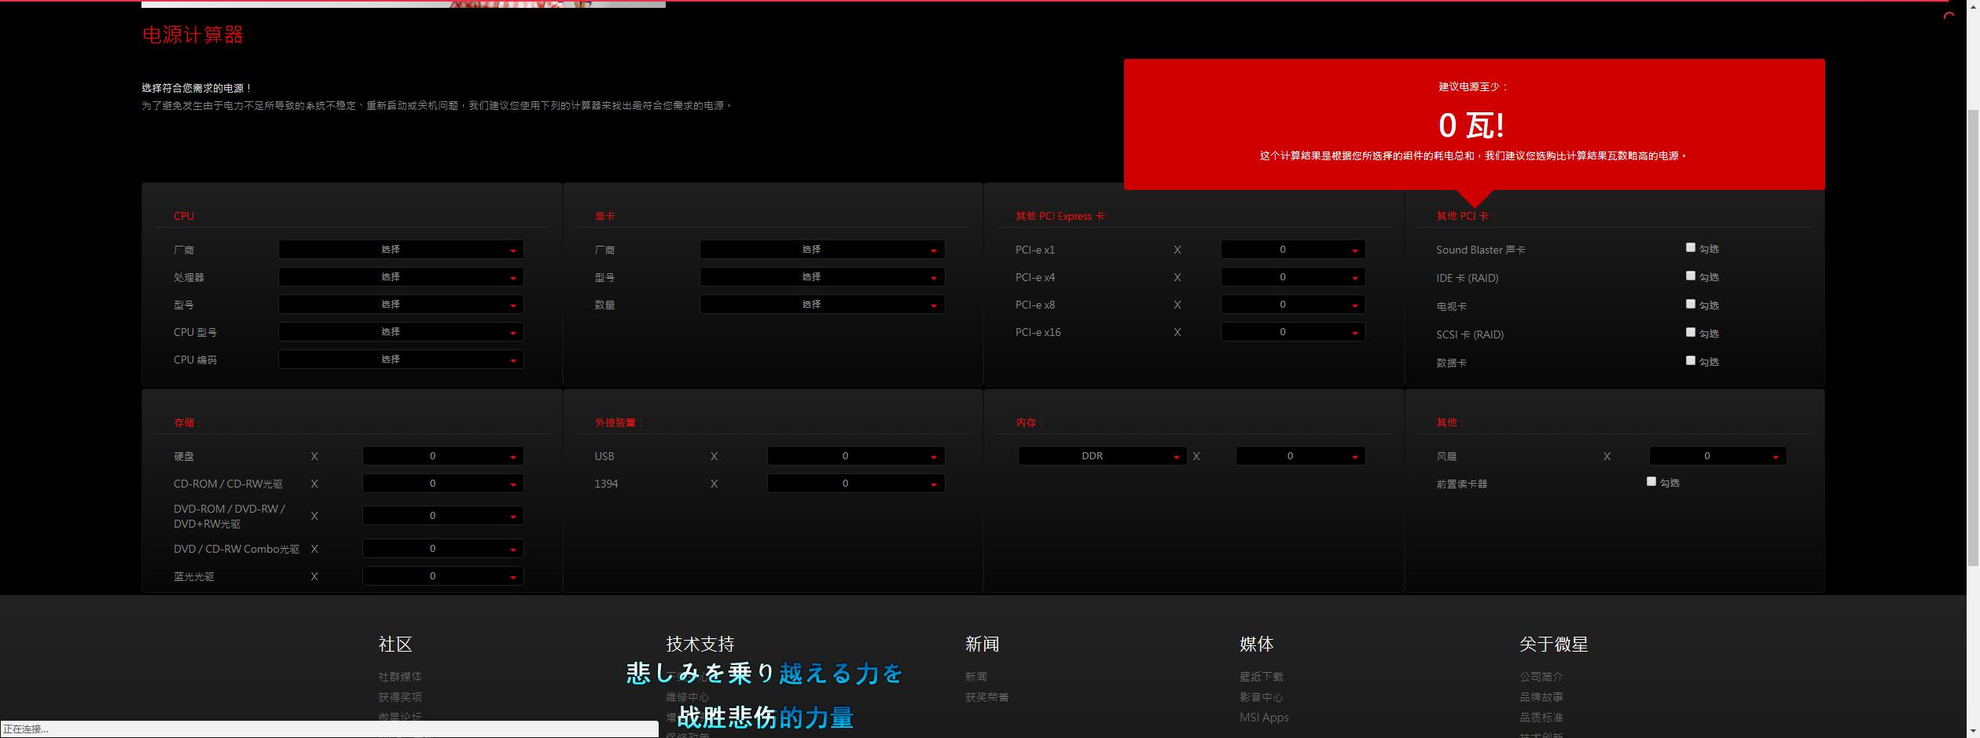The width and height of the screenshot is (1980, 738).
Task: Expand the 处理器 selection dropdown
Action: (401, 277)
